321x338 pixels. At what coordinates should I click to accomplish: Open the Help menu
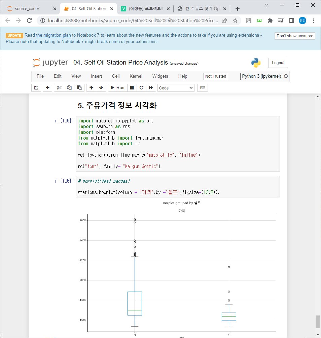tap(183, 76)
